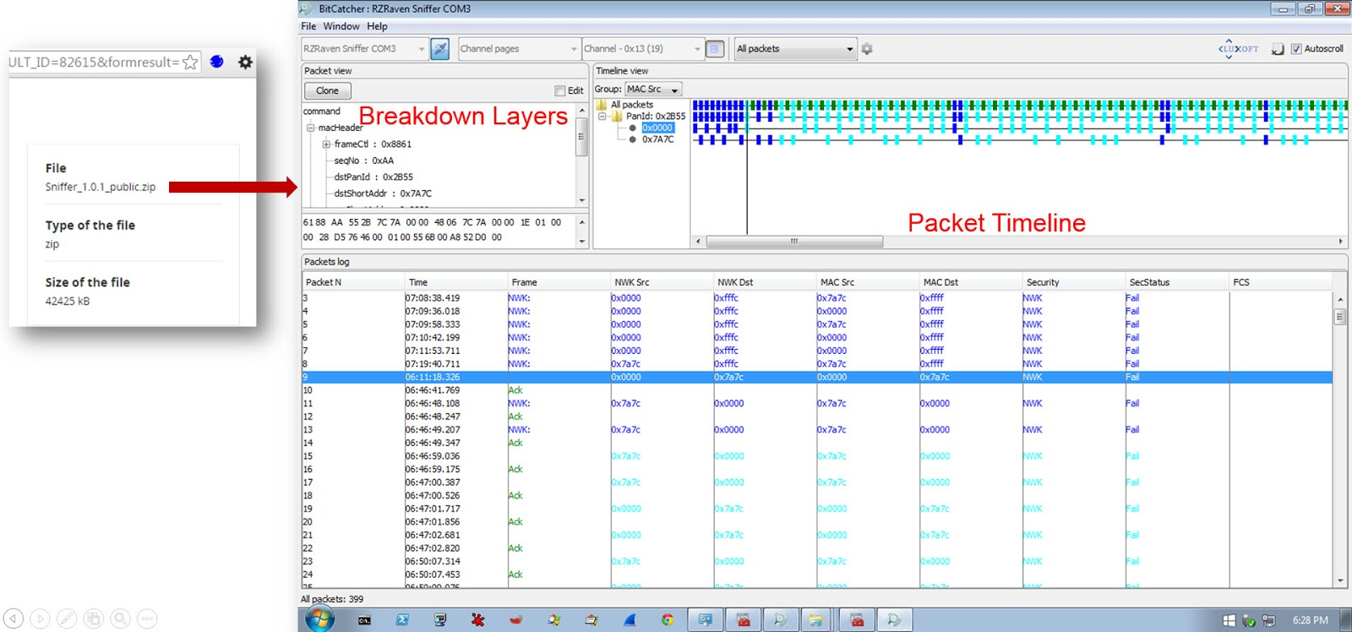Click the icon left of the Autoscroll checkbox
The height and width of the screenshot is (632, 1352).
pos(1278,49)
